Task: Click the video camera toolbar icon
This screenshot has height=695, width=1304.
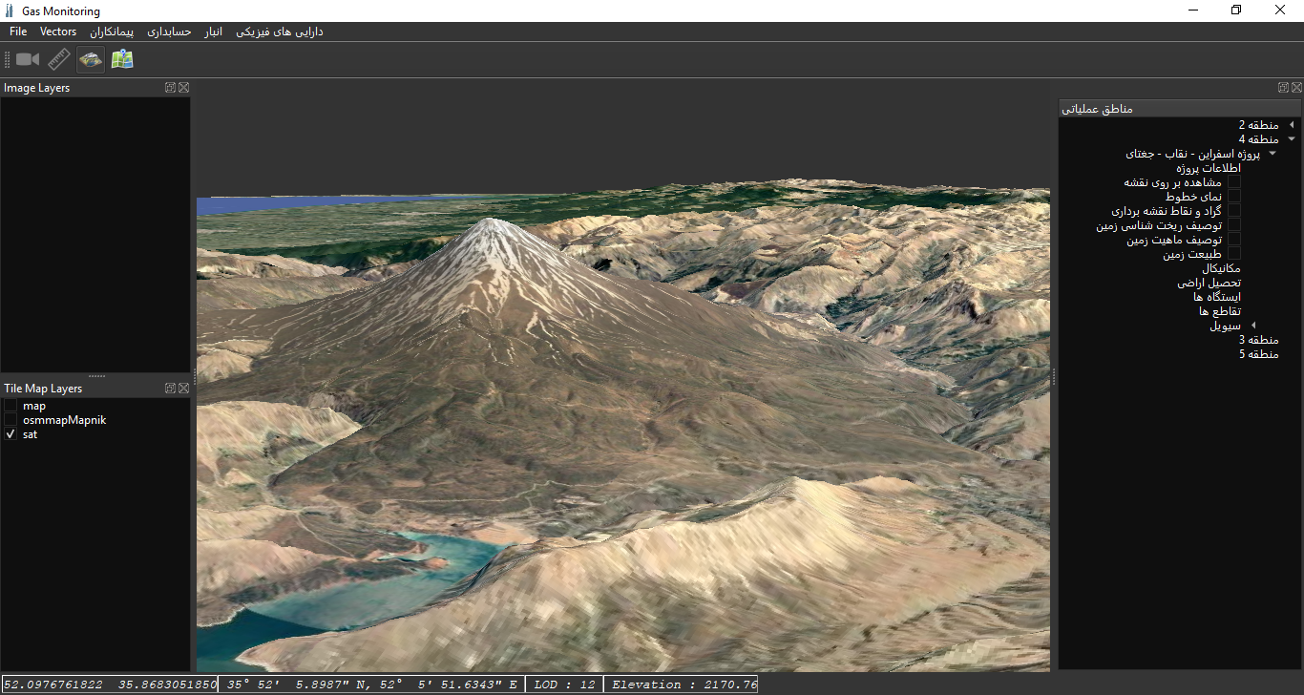Action: tap(27, 60)
